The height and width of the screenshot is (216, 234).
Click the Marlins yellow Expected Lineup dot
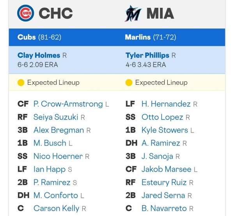129,83
